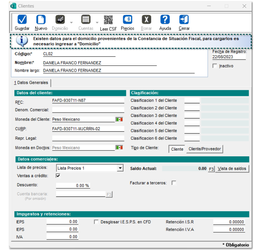Minimize the Clientes window
Screen dimensions: 255x251
point(209,6)
